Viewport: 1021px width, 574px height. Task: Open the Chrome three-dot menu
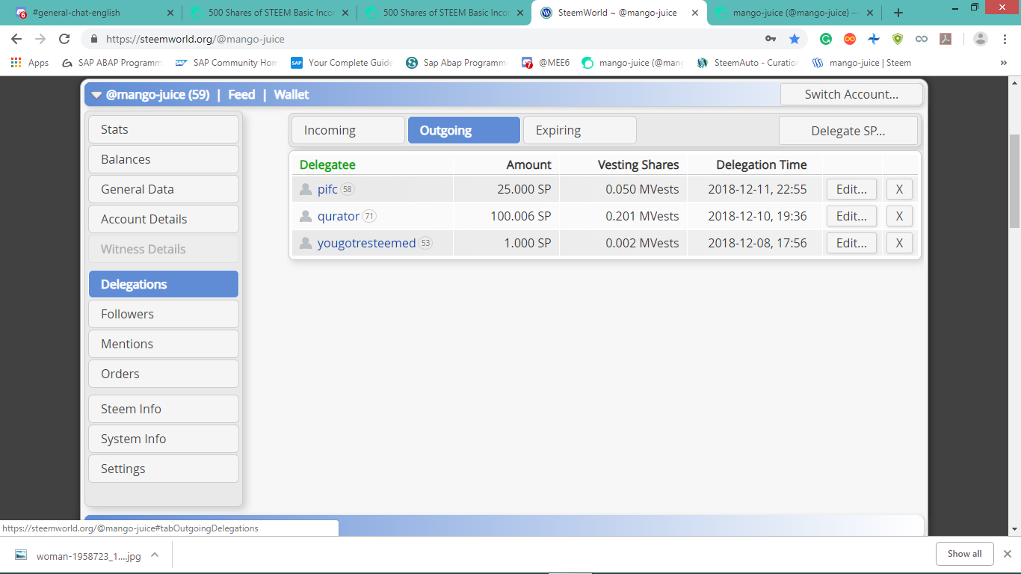[1005, 39]
